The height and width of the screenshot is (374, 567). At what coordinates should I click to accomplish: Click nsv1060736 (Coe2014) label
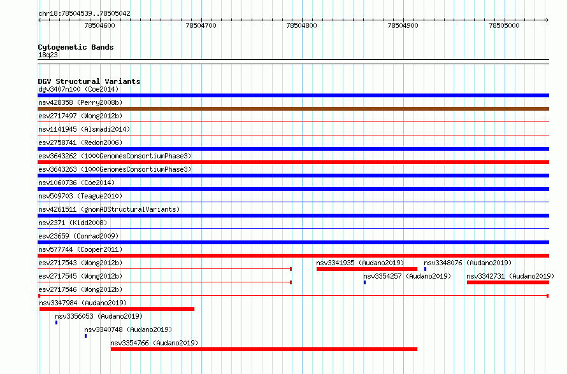pyautogui.click(x=76, y=183)
